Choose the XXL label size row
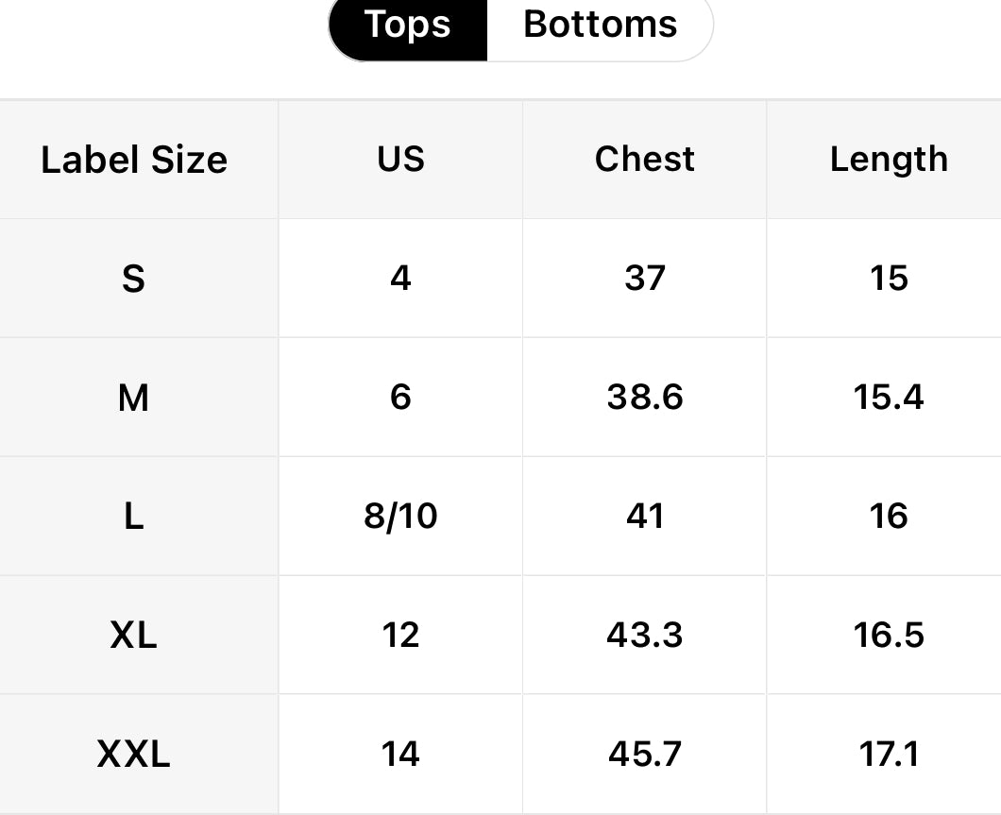Screen dimensions: 1001x815 click(134, 755)
